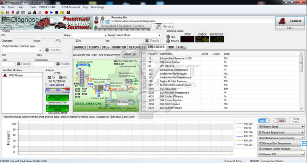The image size is (307, 163).
Task: Switch to the READINESS tab
Action: click(x=137, y=47)
